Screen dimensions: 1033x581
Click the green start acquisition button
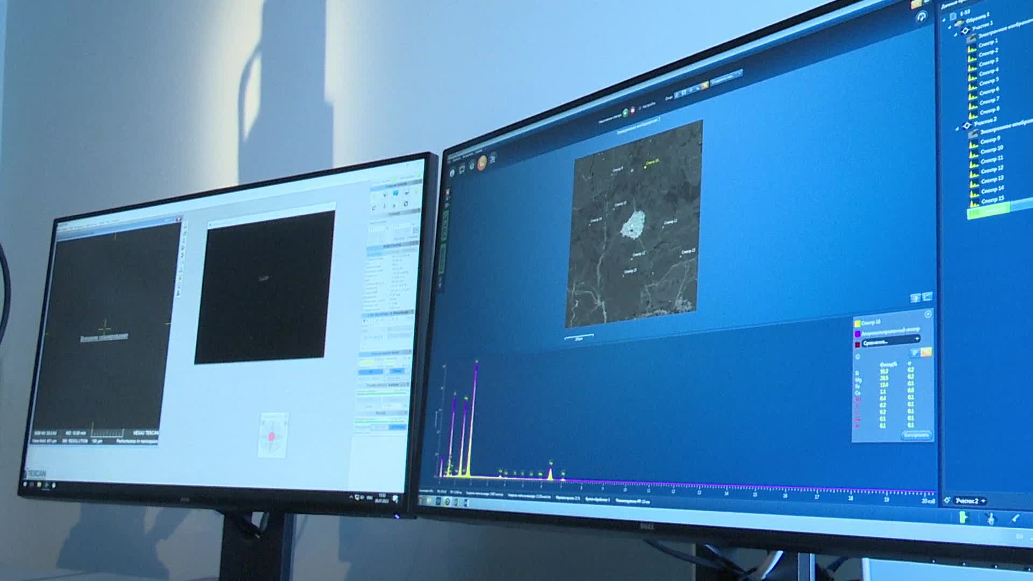[626, 112]
